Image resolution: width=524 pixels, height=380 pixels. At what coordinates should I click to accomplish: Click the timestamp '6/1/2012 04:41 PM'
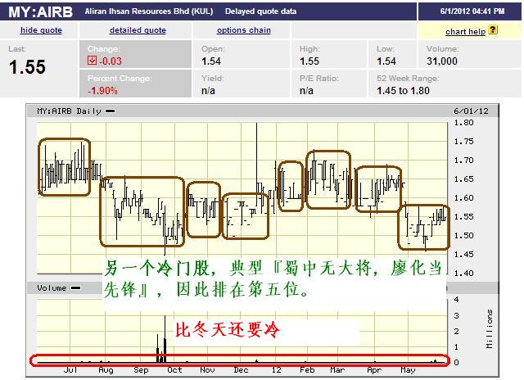pyautogui.click(x=472, y=11)
